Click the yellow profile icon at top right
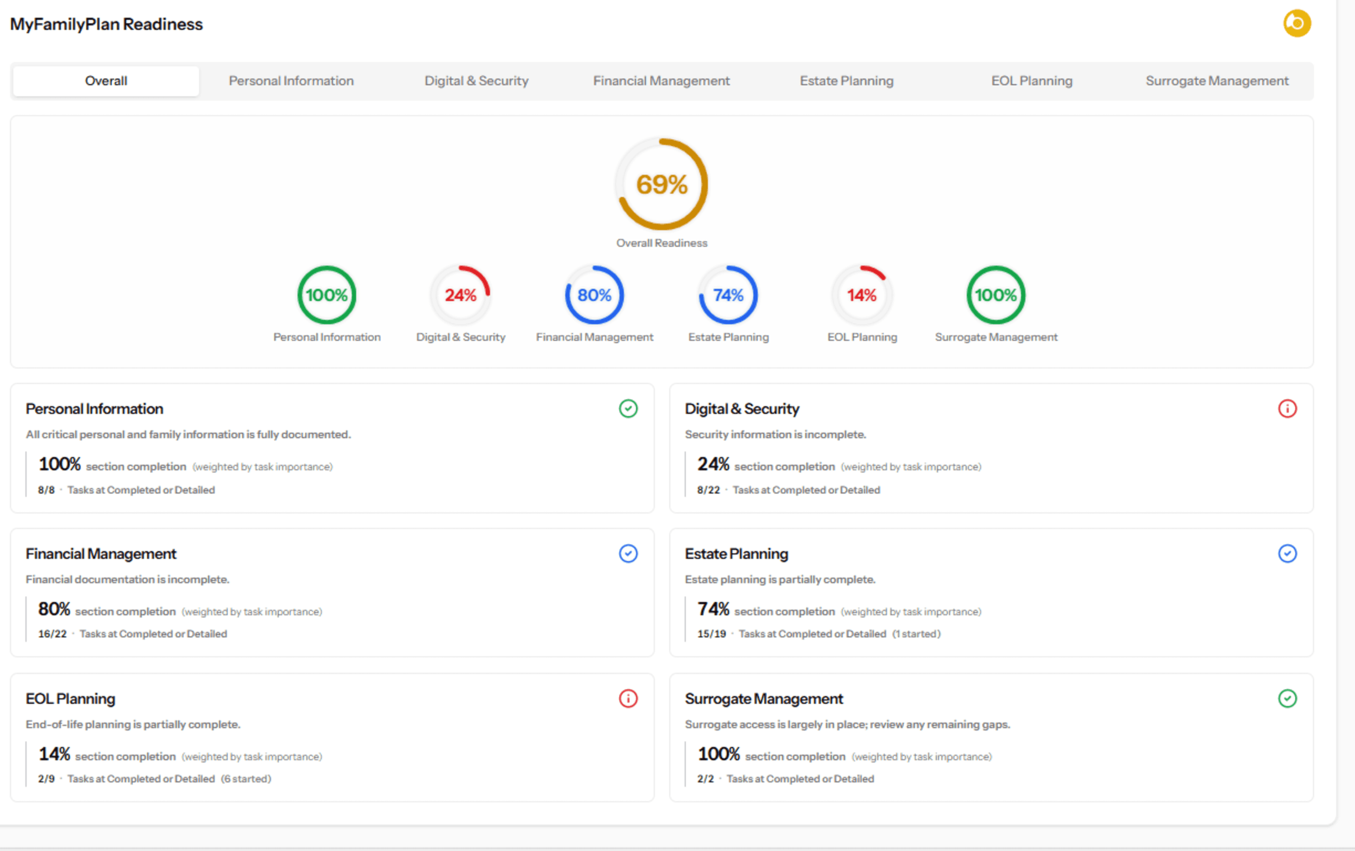Screen dimensions: 1355x851 1296,24
